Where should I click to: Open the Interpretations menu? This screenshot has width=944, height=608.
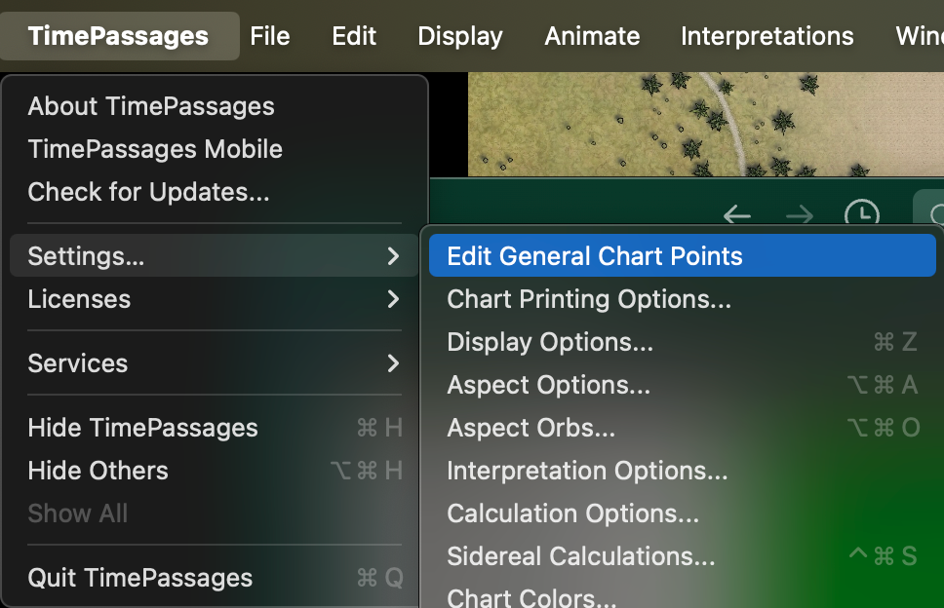767,36
